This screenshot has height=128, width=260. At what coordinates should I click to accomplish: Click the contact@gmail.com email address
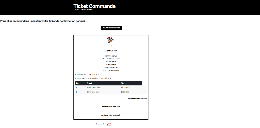[x=111, y=67]
